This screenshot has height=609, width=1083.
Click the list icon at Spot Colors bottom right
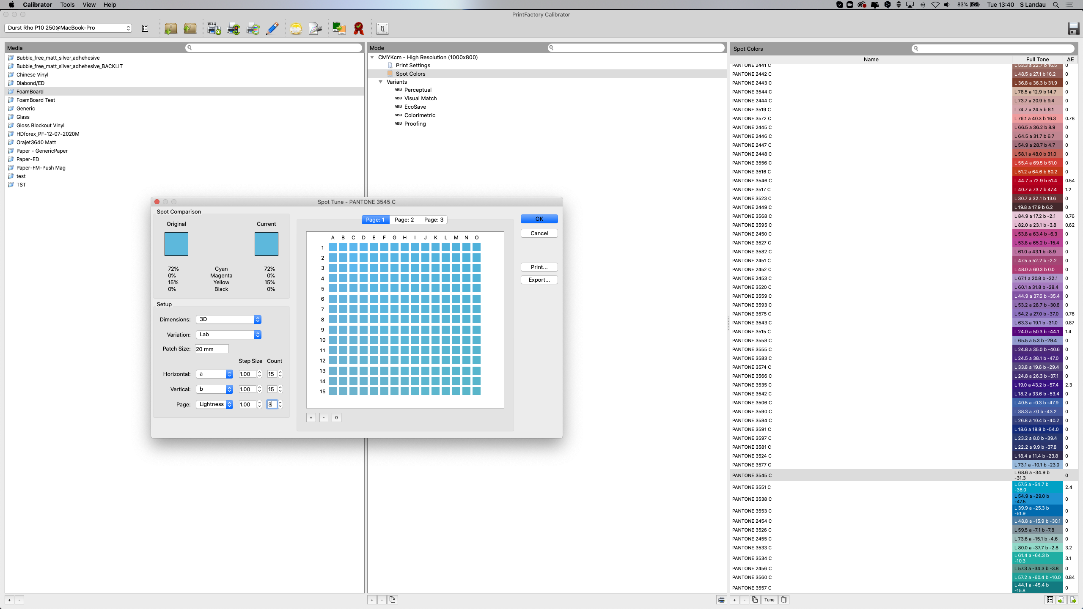[1050, 600]
